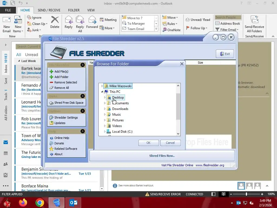
Task: Click Reply All in Outlook ribbon
Action: pos(80,24)
